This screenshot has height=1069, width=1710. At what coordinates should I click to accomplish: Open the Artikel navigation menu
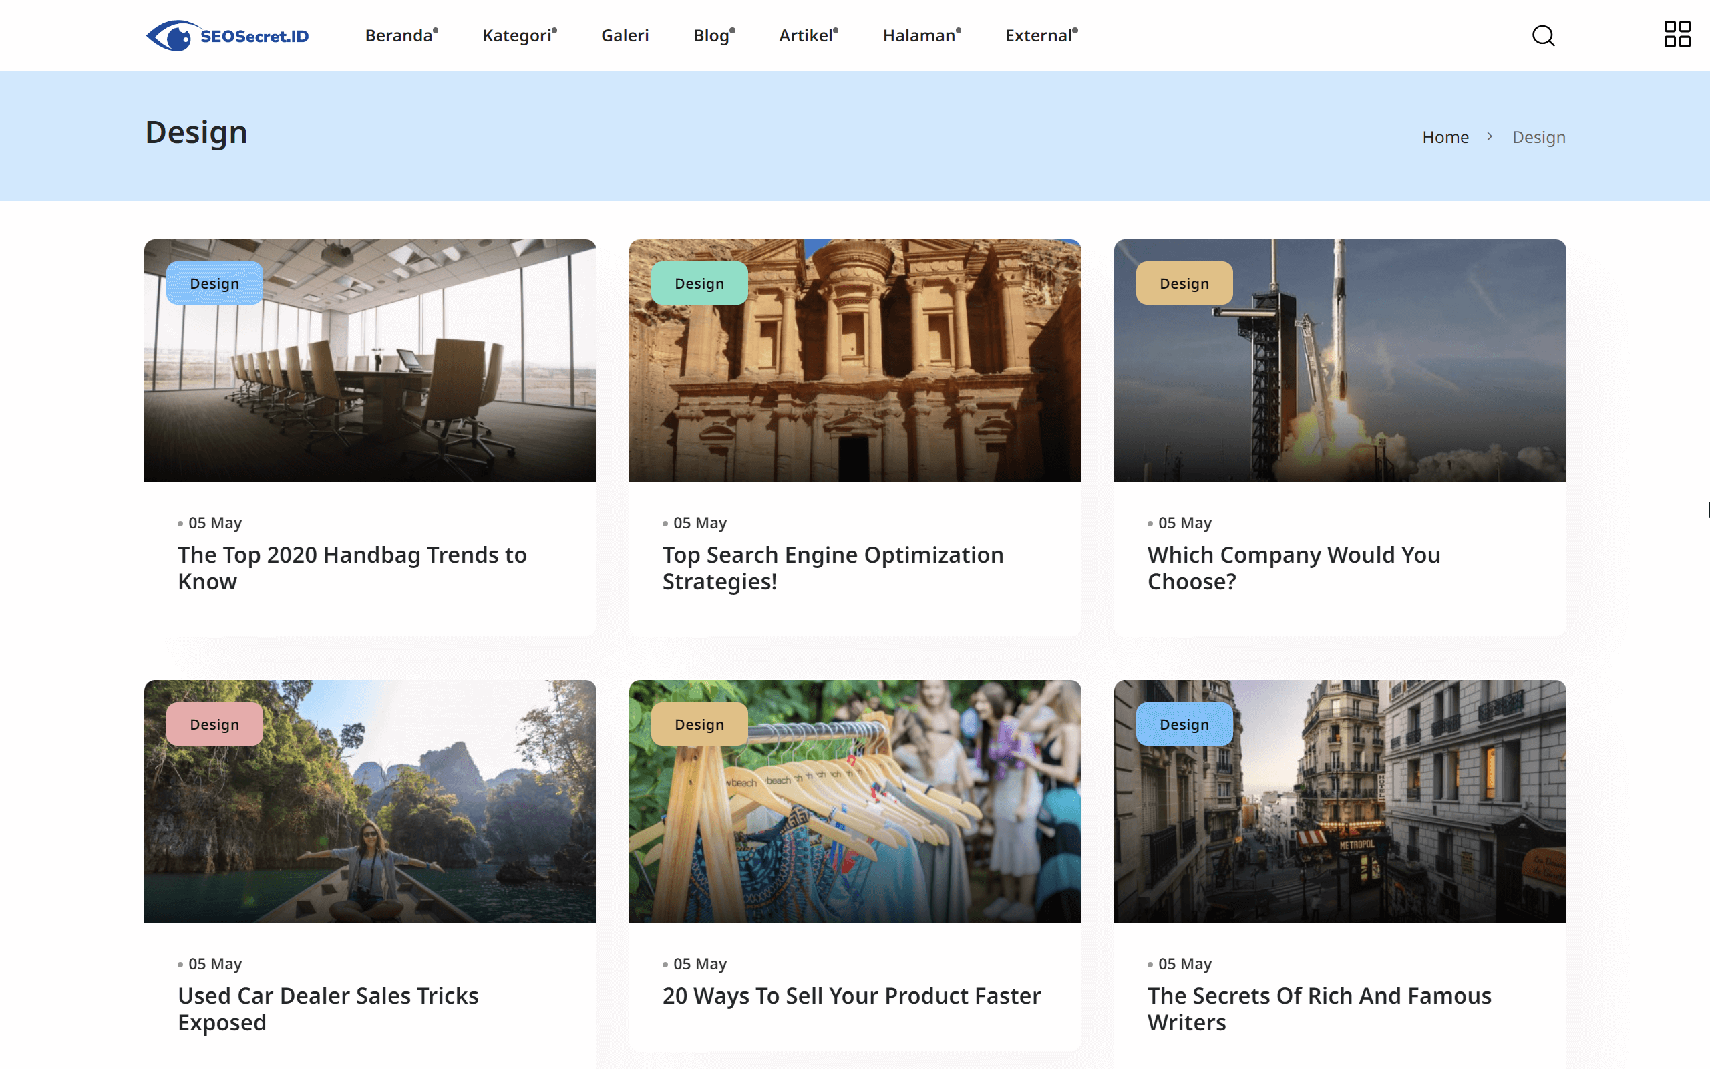[806, 35]
